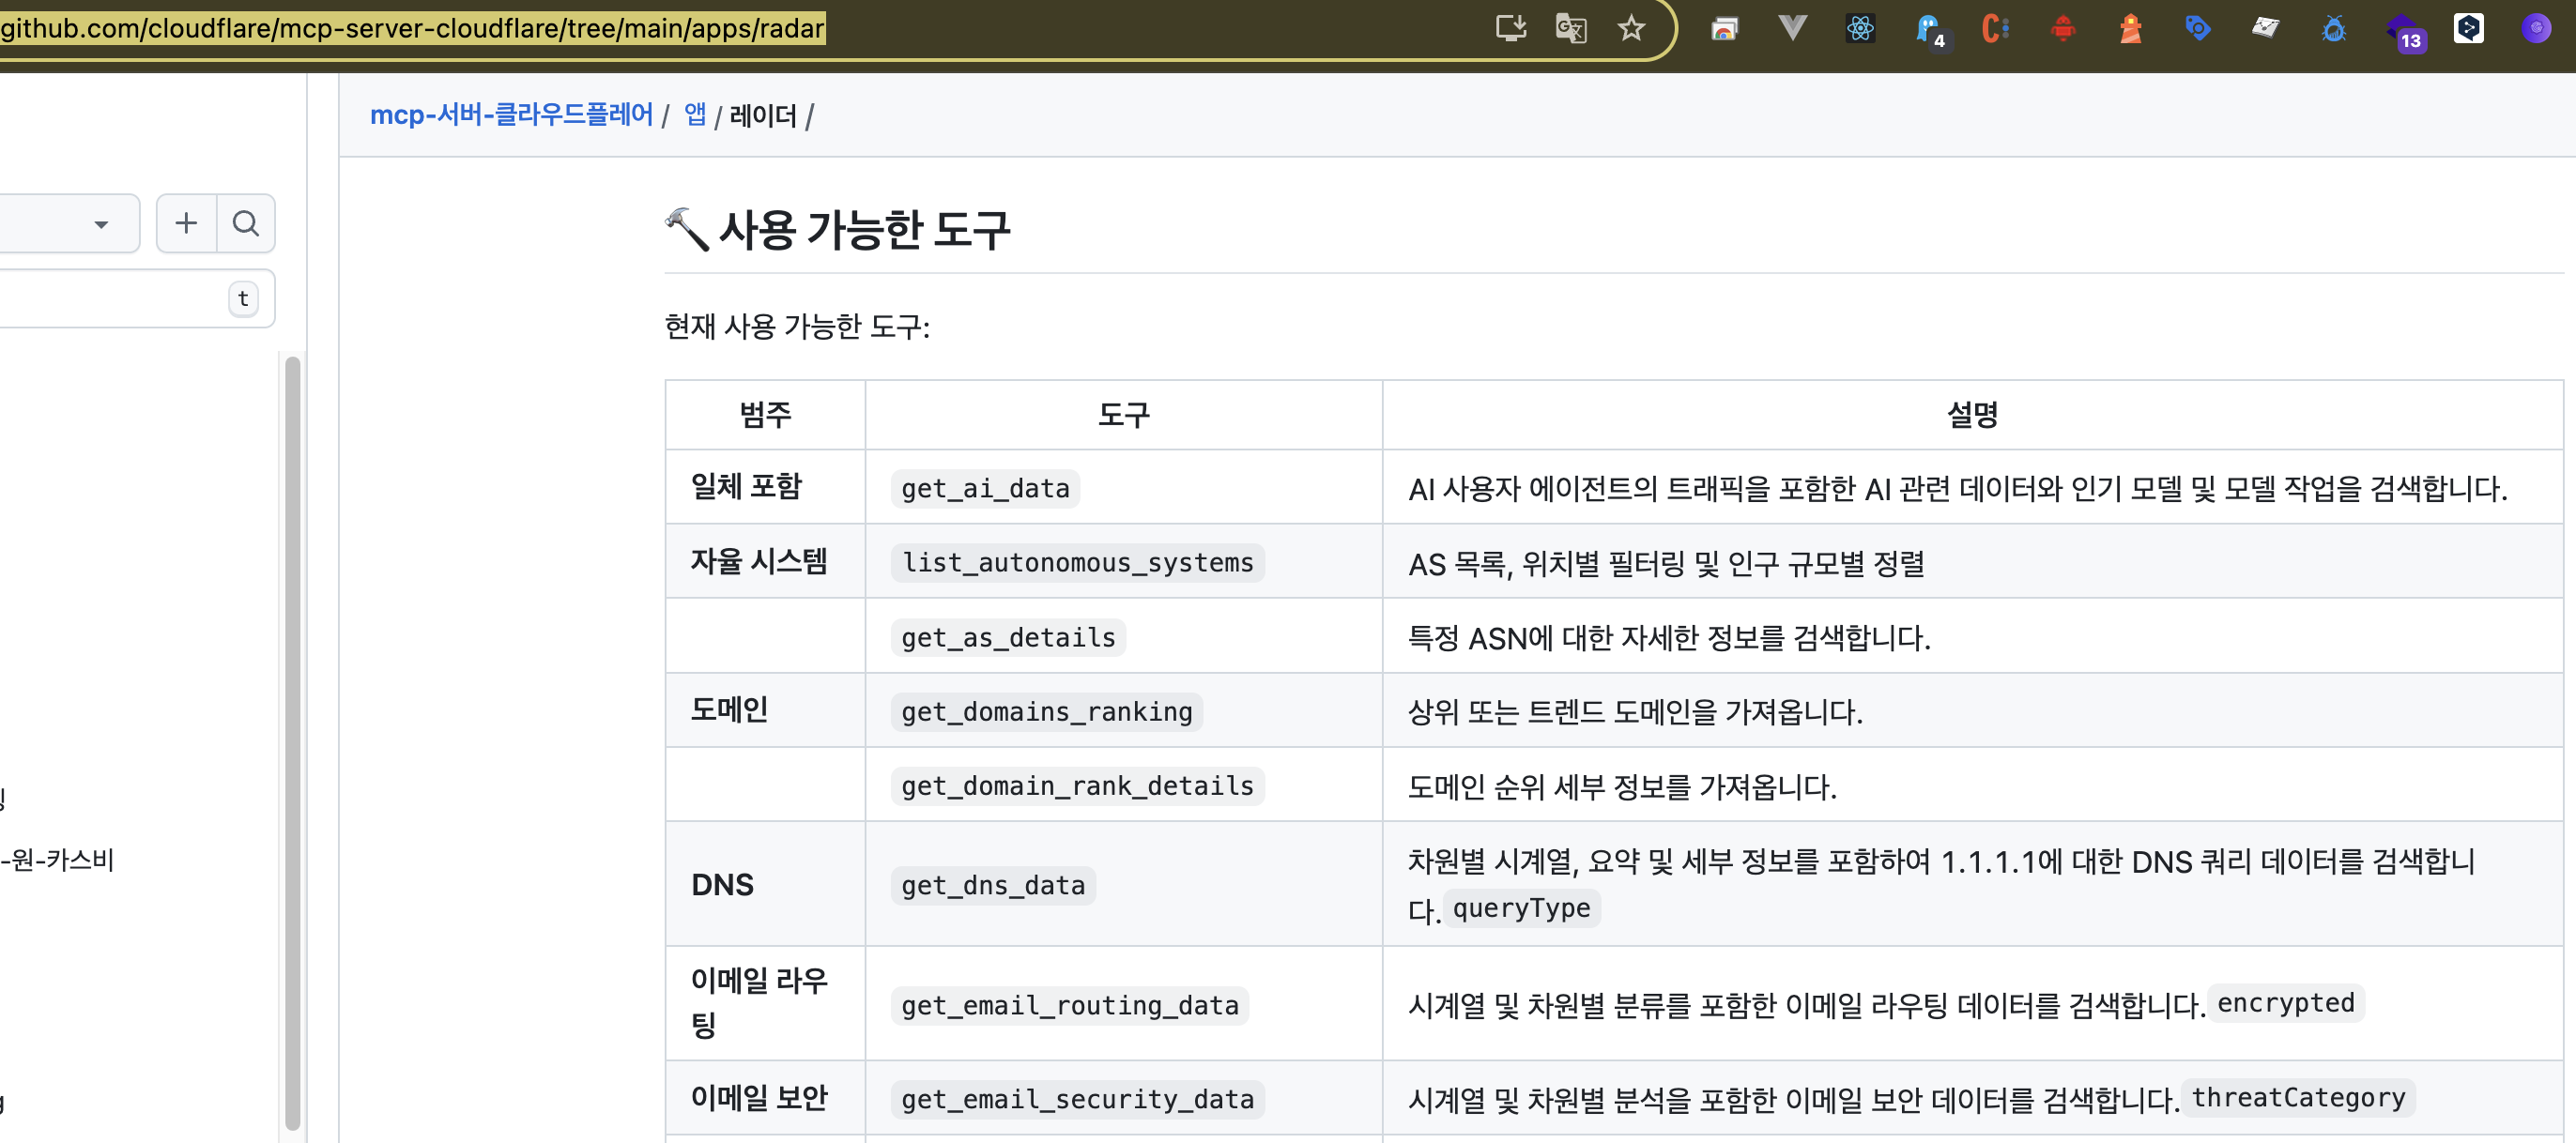This screenshot has height=1143, width=2576.
Task: Open the 앱 breadcrumb link
Action: (695, 115)
